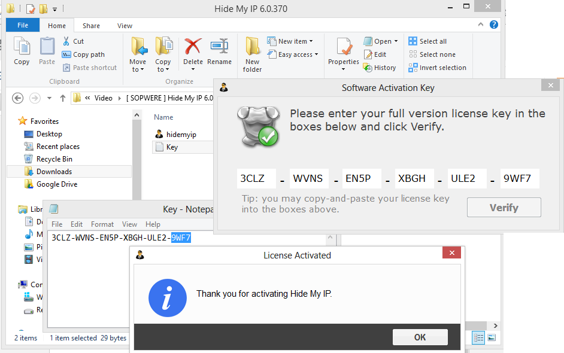The height and width of the screenshot is (353, 564).
Task: Click the license box containing EN5P
Action: [x=362, y=178]
